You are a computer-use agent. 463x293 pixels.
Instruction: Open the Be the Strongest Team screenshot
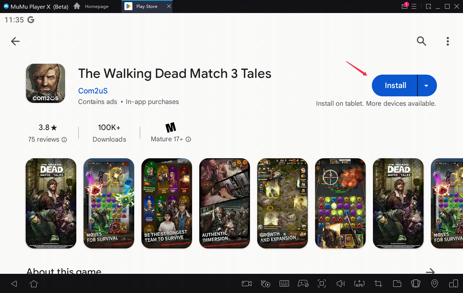click(x=167, y=203)
